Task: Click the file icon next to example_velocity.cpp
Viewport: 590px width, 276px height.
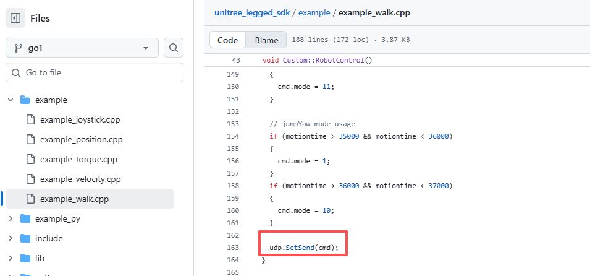Action: 30,179
